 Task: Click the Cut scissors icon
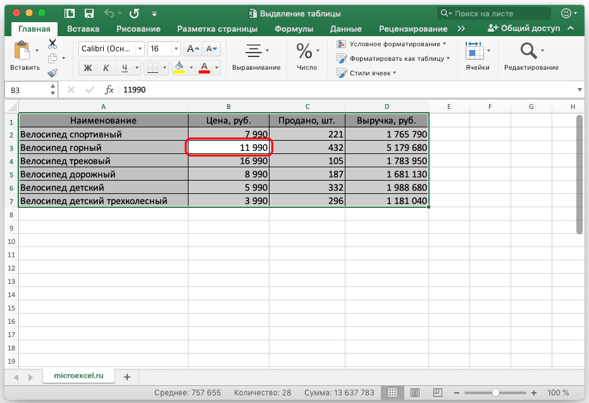coord(53,44)
